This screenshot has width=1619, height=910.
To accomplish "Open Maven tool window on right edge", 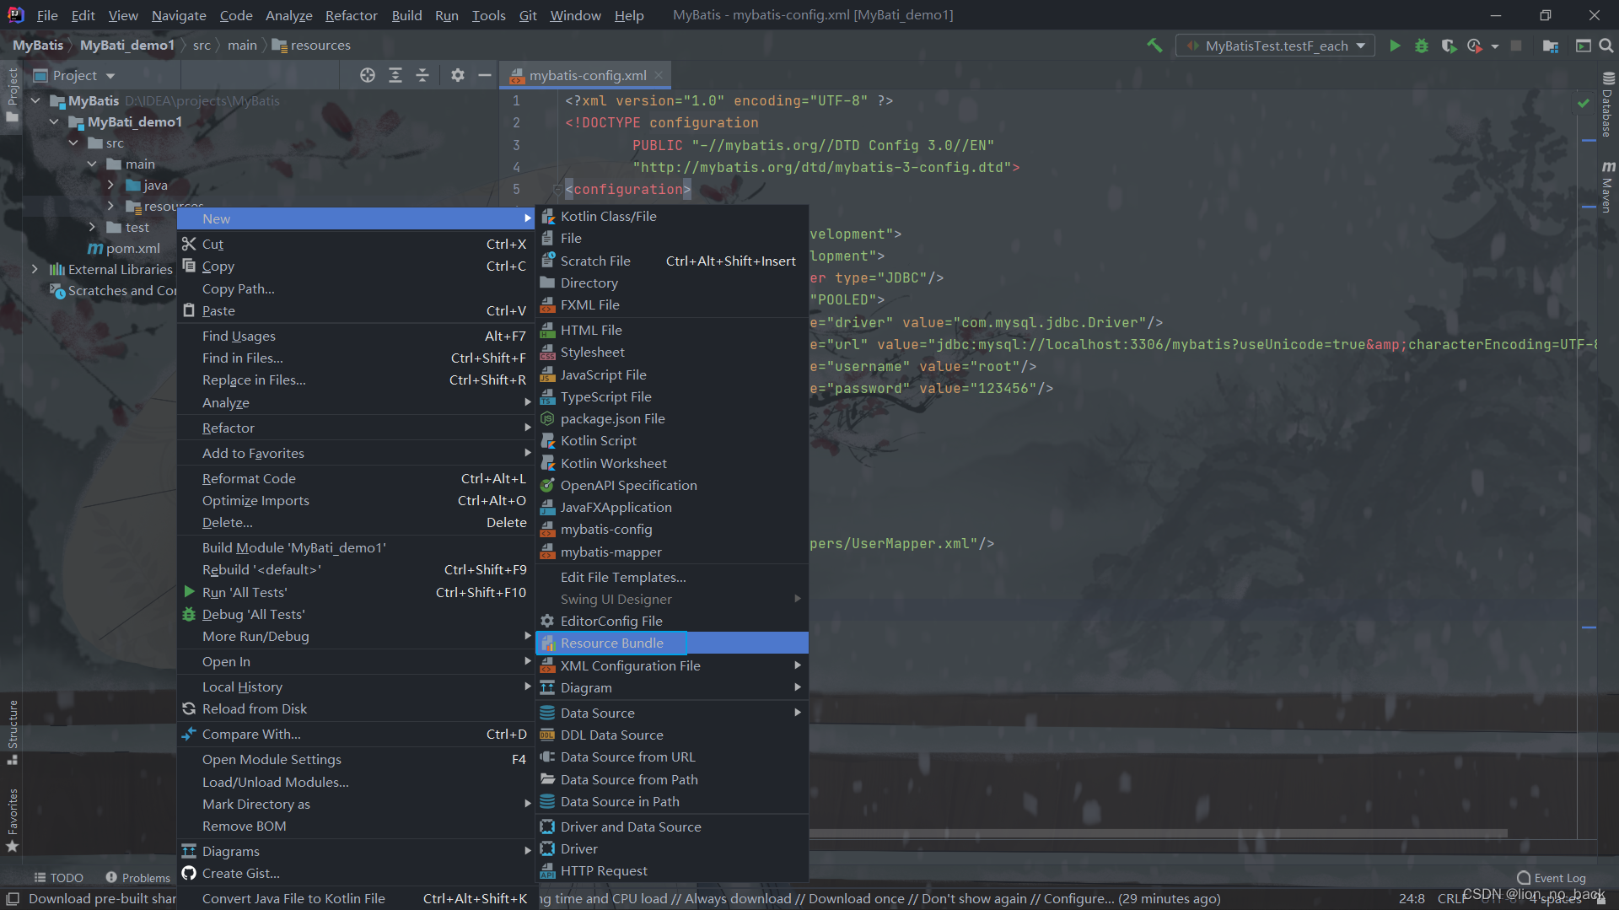I will point(1608,186).
